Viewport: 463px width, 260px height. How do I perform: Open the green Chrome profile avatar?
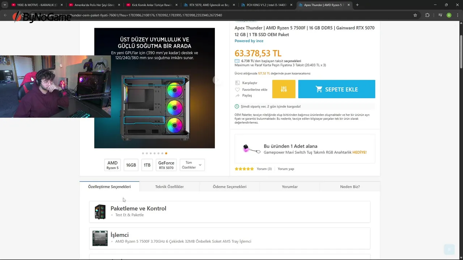pyautogui.click(x=449, y=15)
